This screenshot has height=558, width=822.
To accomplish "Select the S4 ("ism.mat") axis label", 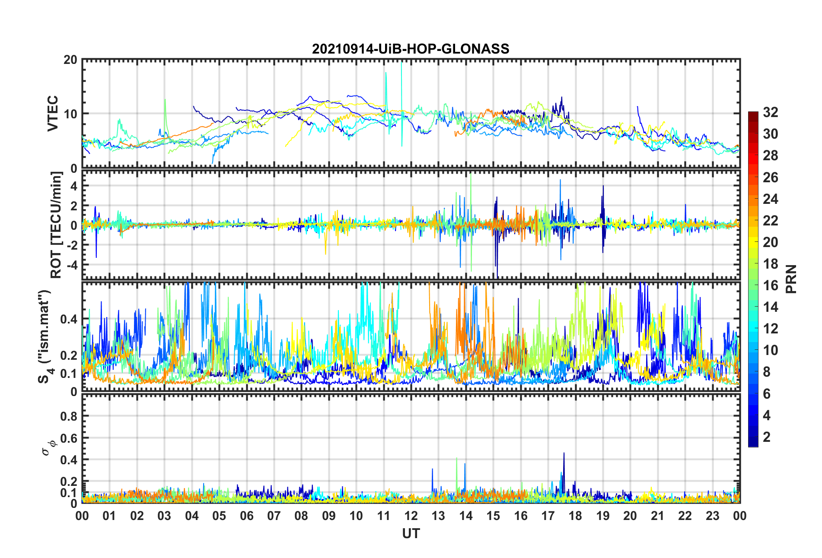I will 45,336.
